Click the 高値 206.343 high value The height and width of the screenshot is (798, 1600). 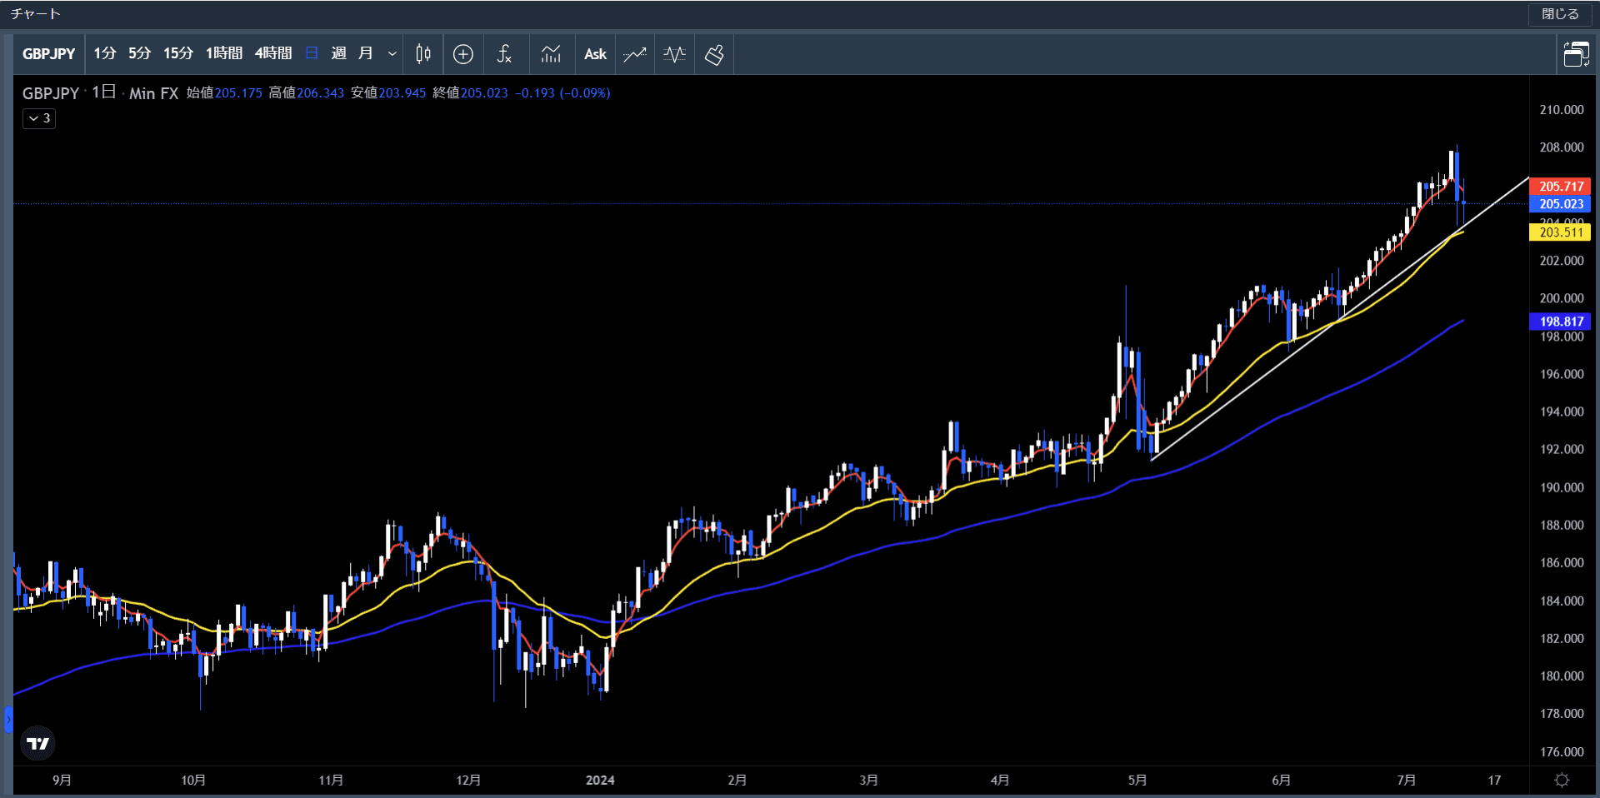(x=307, y=93)
